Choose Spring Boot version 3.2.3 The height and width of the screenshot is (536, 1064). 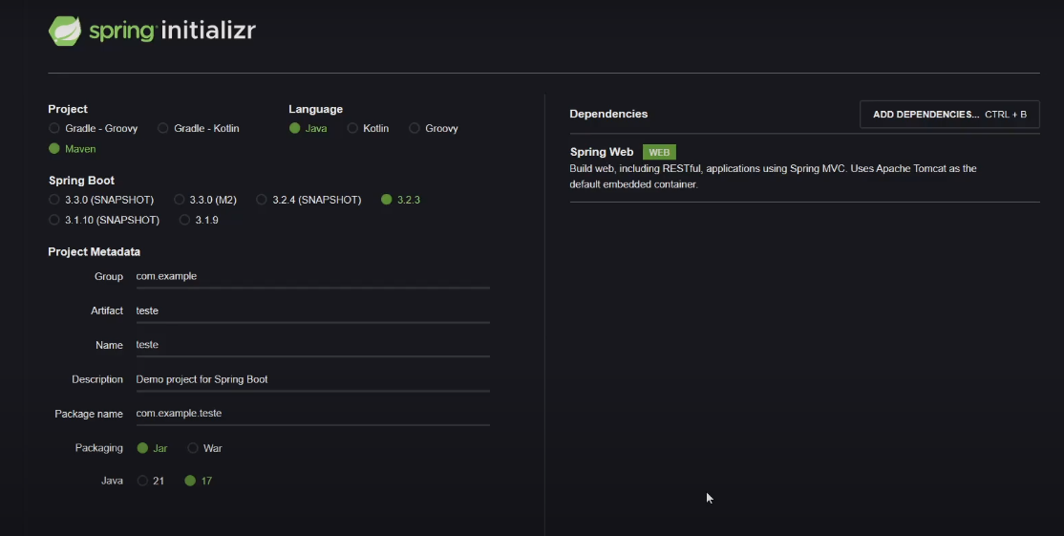click(x=400, y=200)
